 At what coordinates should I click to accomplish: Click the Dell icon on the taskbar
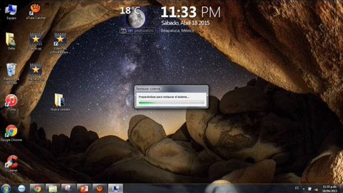[21, 189]
